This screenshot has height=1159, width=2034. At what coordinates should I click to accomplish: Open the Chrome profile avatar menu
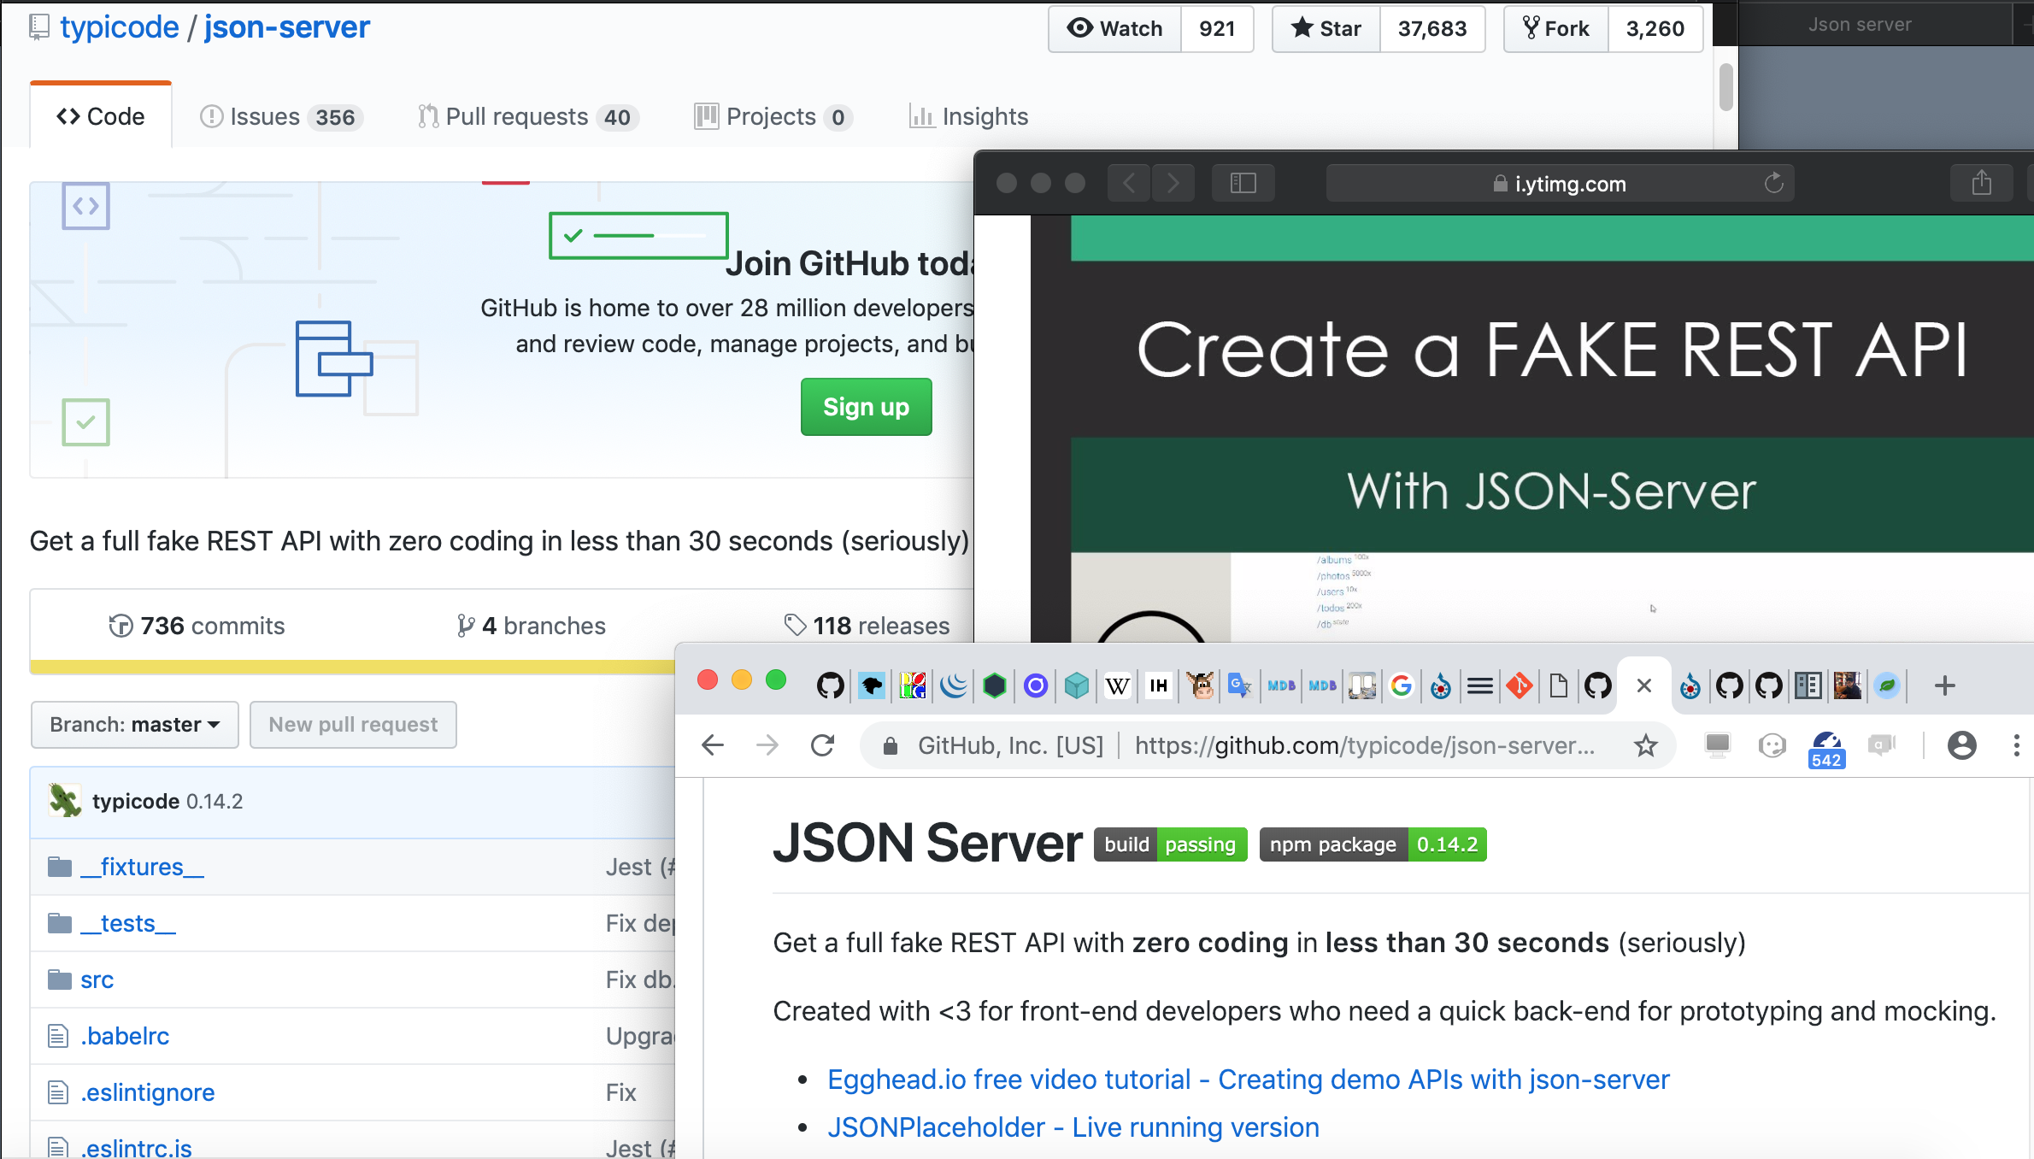pos(1961,745)
